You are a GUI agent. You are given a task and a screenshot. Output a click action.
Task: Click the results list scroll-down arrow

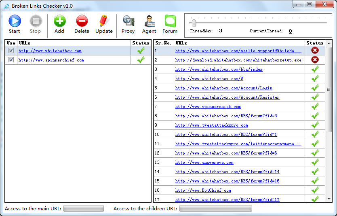point(329,199)
